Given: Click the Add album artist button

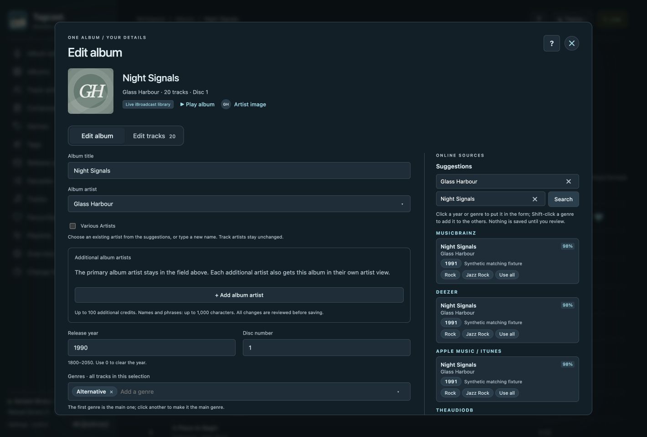Looking at the screenshot, I should (239, 295).
